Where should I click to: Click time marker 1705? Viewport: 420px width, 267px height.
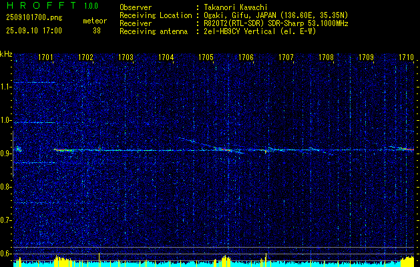pos(206,57)
